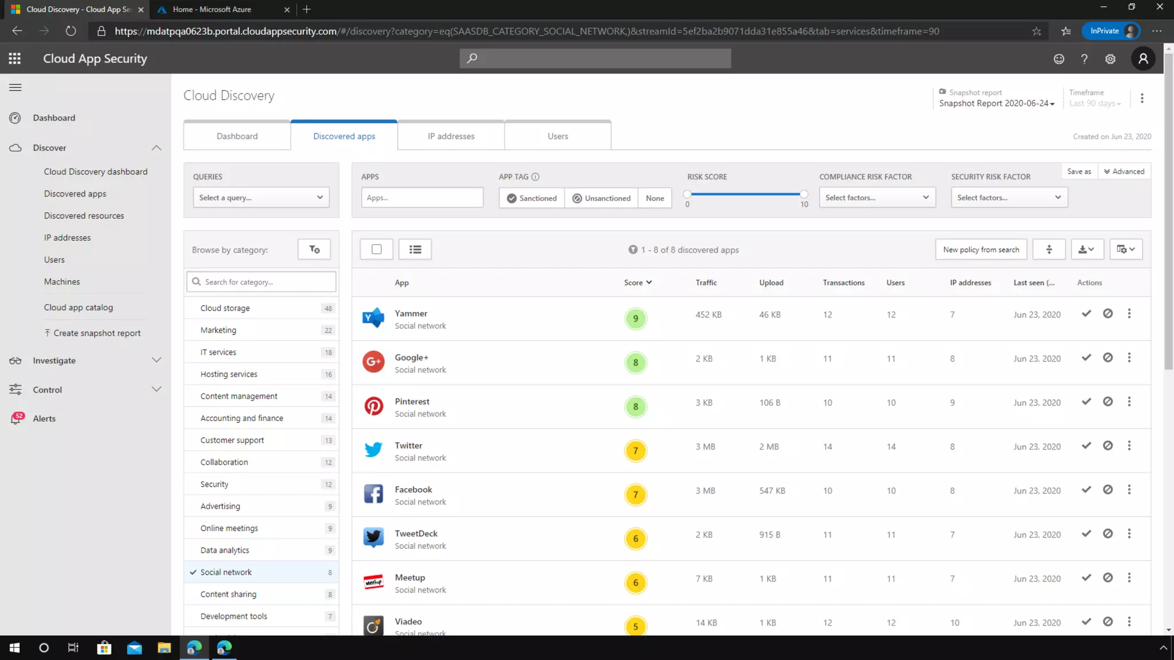Open the Cloud app catalog link in the sidebar
1174x660 pixels.
pyautogui.click(x=79, y=308)
